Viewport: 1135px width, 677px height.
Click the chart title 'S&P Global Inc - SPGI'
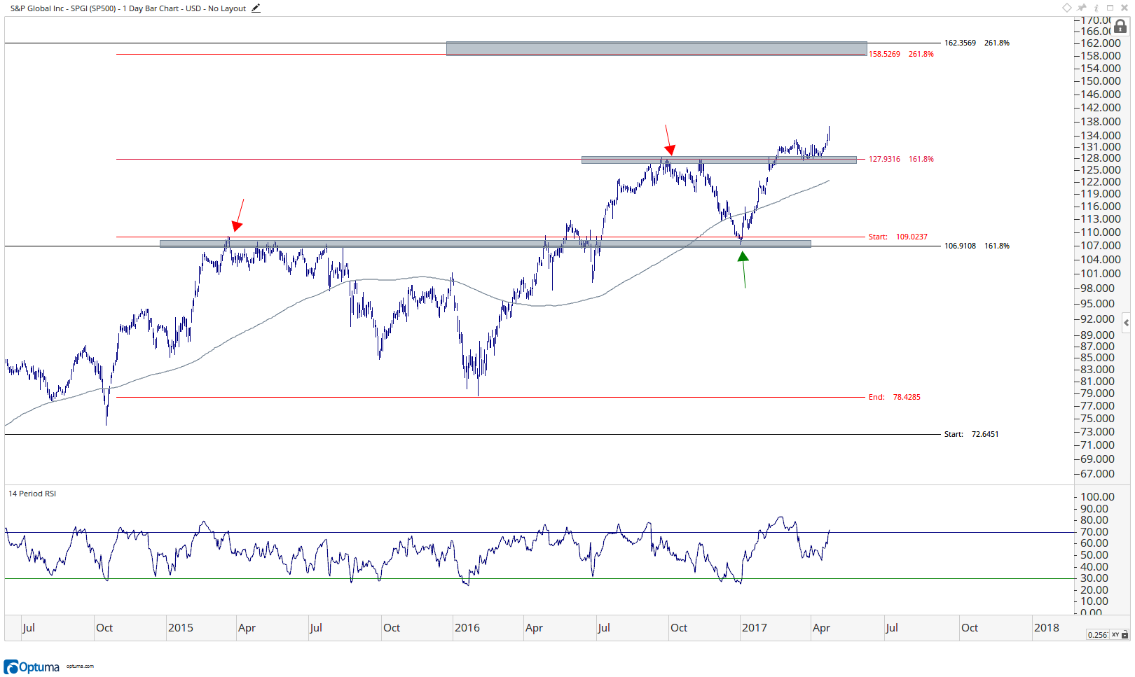(49, 8)
